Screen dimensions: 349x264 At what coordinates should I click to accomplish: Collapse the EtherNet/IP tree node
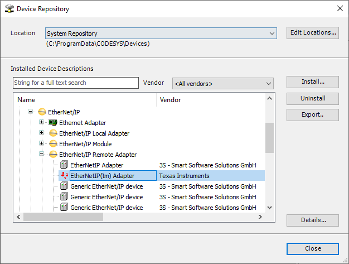coord(31,112)
